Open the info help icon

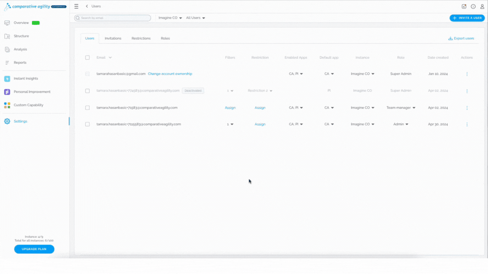(x=473, y=6)
